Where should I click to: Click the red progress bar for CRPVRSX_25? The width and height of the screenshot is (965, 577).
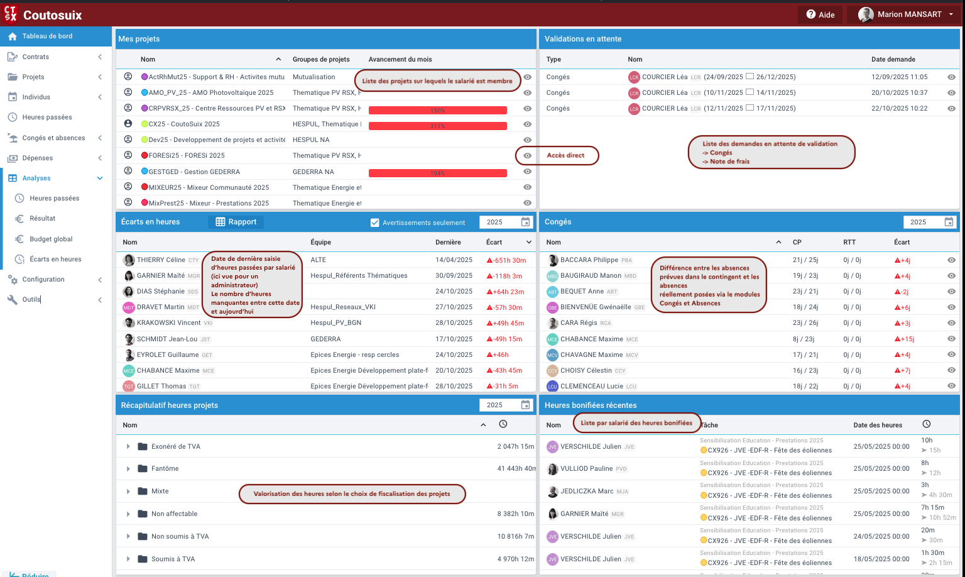click(437, 111)
